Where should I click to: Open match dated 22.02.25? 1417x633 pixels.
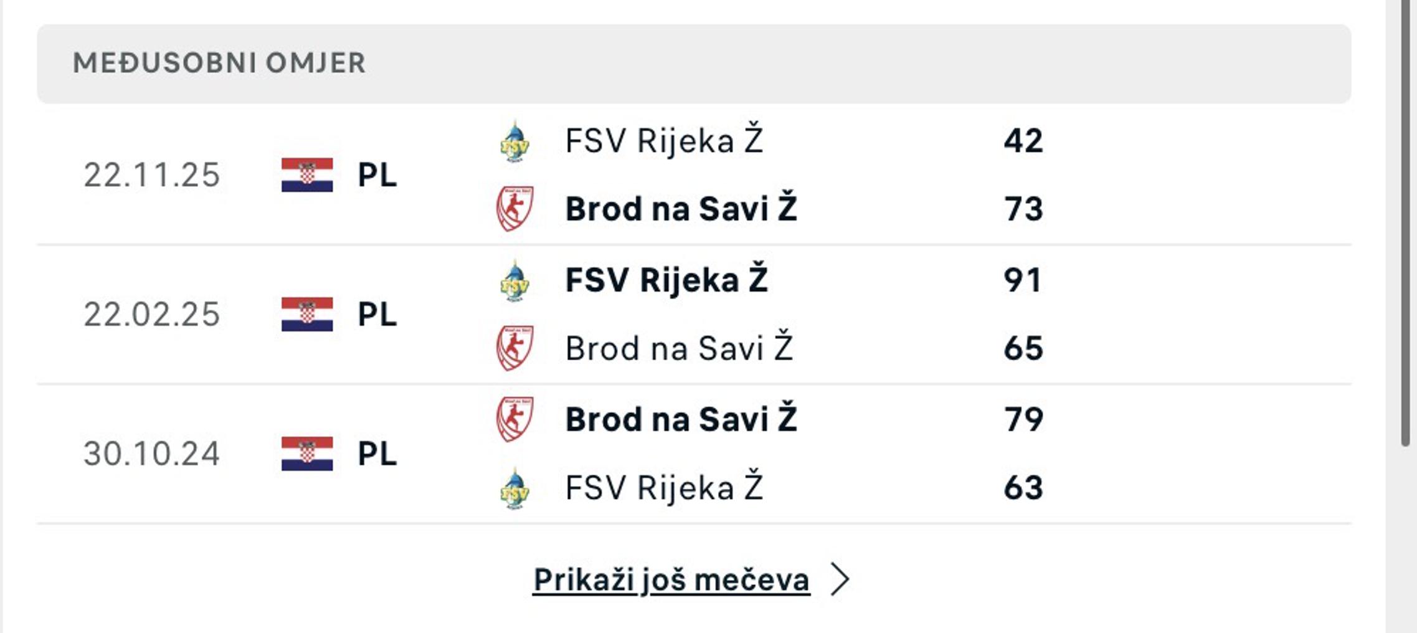pos(151,315)
